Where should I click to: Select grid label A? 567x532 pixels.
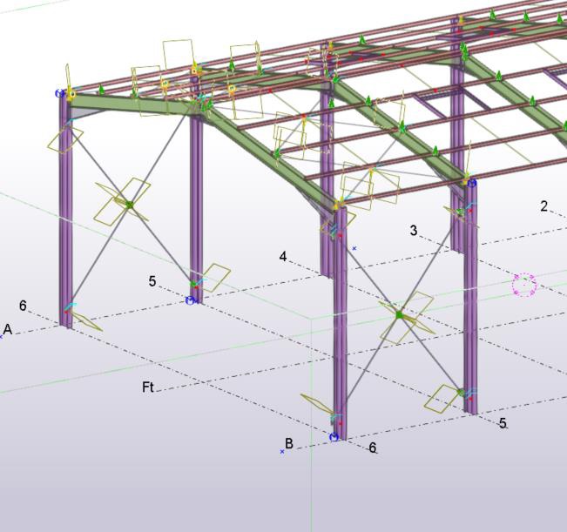pos(8,330)
